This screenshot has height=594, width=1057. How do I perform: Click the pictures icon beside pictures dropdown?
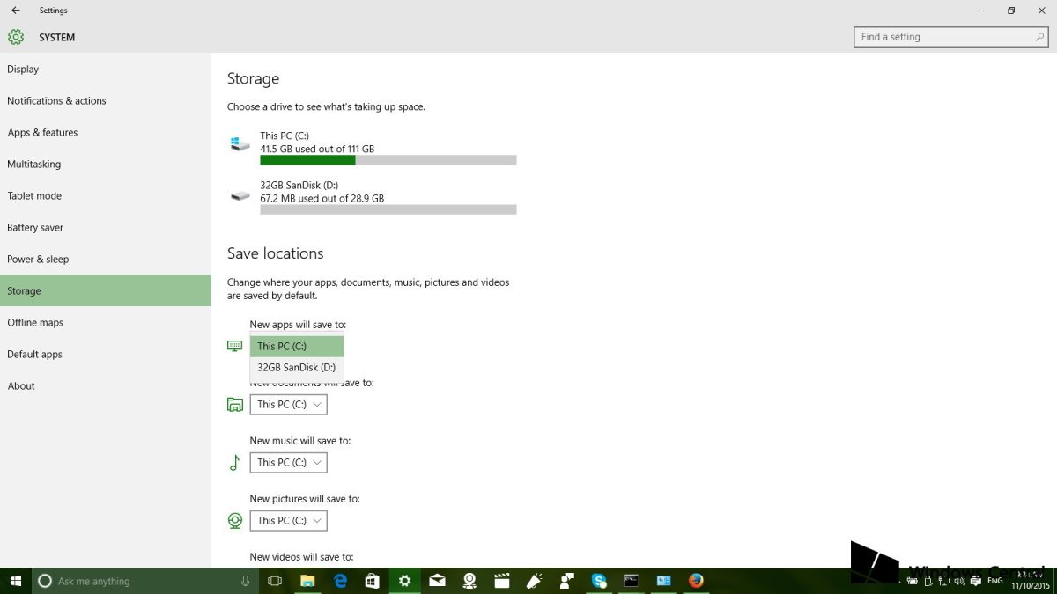234,520
